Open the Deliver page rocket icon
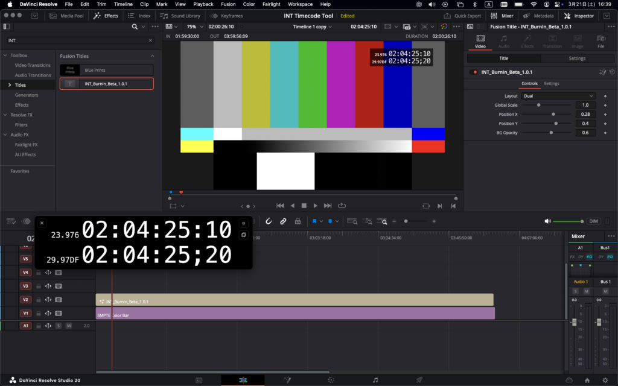This screenshot has height=386, width=618. click(419, 380)
